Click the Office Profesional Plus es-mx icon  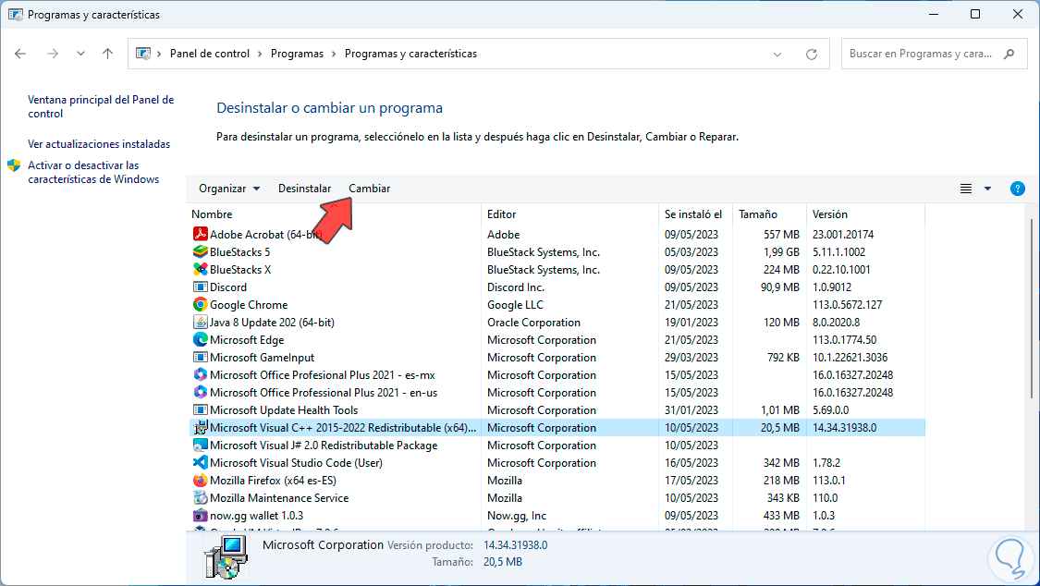pos(201,374)
